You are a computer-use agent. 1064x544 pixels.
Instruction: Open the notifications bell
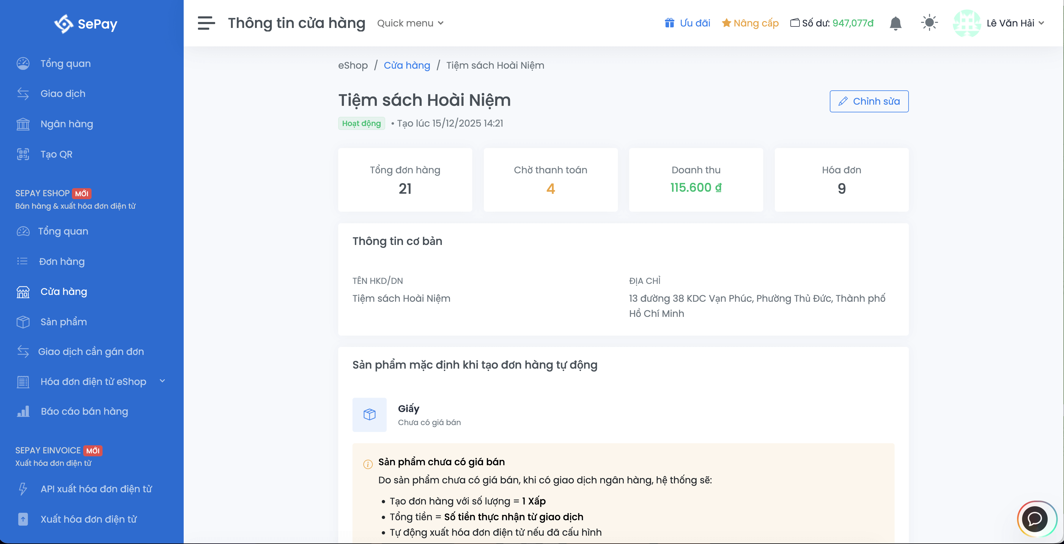[x=895, y=23]
